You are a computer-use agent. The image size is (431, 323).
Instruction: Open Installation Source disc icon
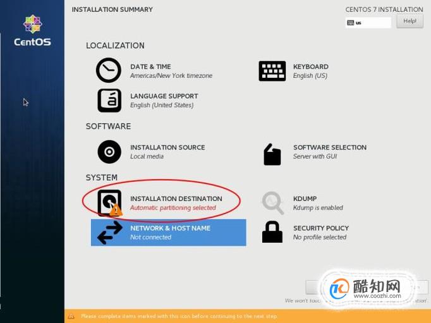pos(109,152)
